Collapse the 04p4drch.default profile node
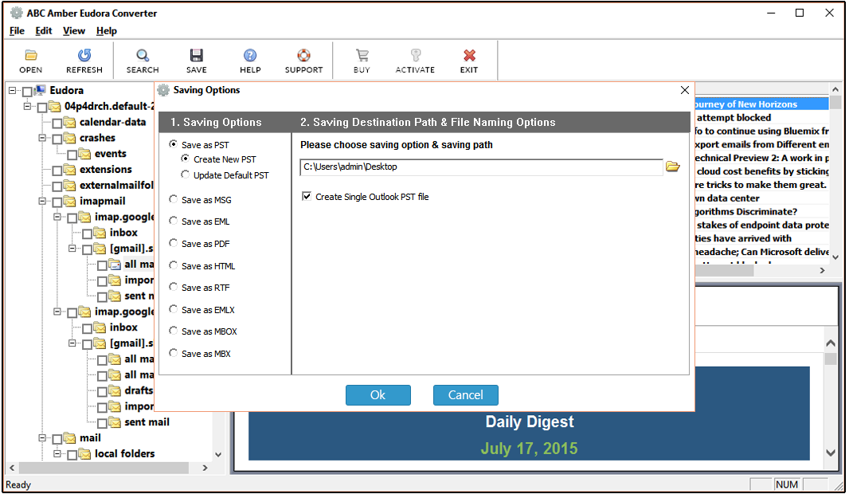The height and width of the screenshot is (494, 849). point(27,107)
